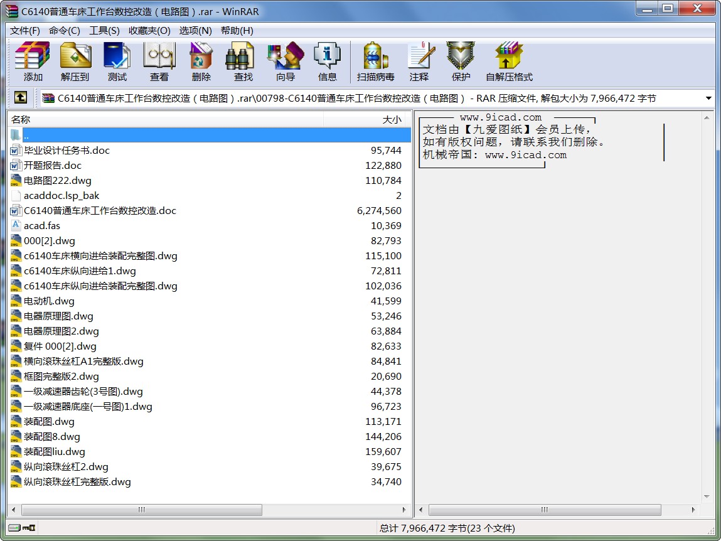Open the 帮助(H) menu
Image resolution: width=721 pixels, height=541 pixels.
click(x=237, y=31)
